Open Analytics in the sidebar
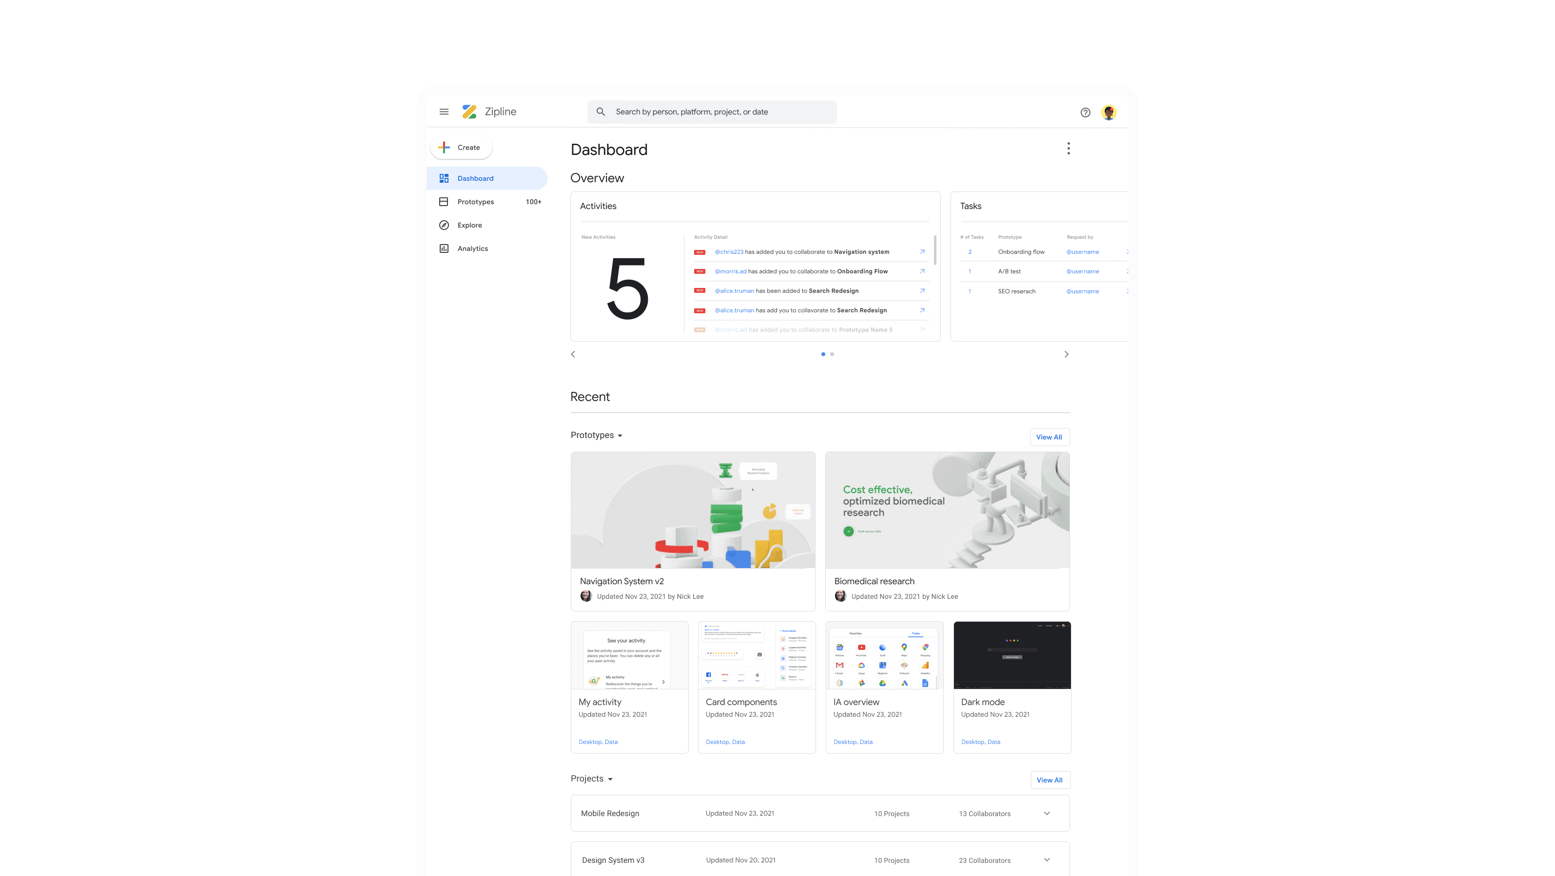Image resolution: width=1555 pixels, height=876 pixels. point(472,248)
